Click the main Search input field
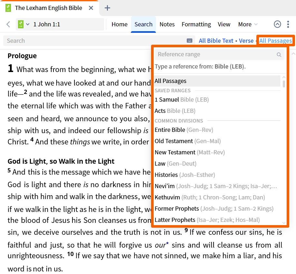The width and height of the screenshot is (296, 274). pos(94,41)
